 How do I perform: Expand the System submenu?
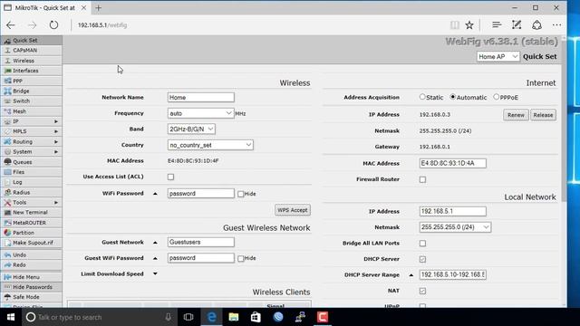tap(56, 152)
